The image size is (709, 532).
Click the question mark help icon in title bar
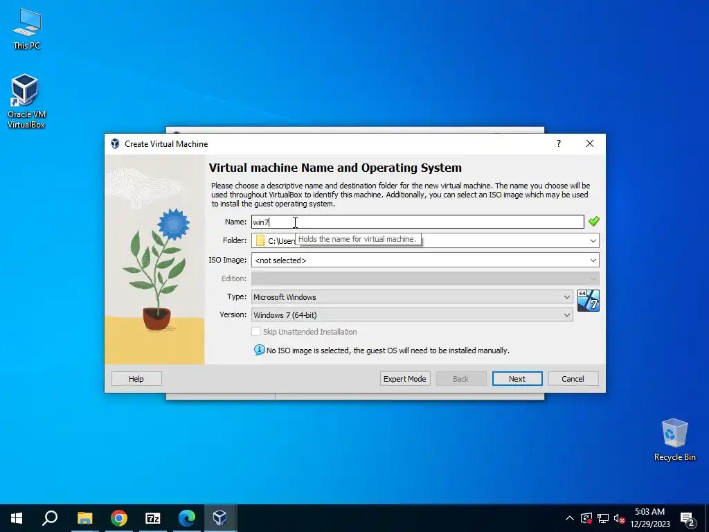[x=559, y=143]
